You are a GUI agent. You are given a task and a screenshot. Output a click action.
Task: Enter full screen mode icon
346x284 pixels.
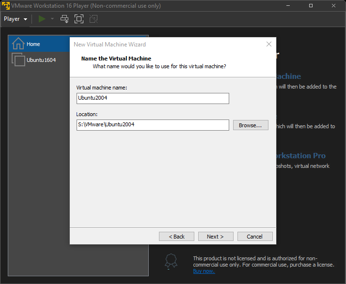[79, 19]
